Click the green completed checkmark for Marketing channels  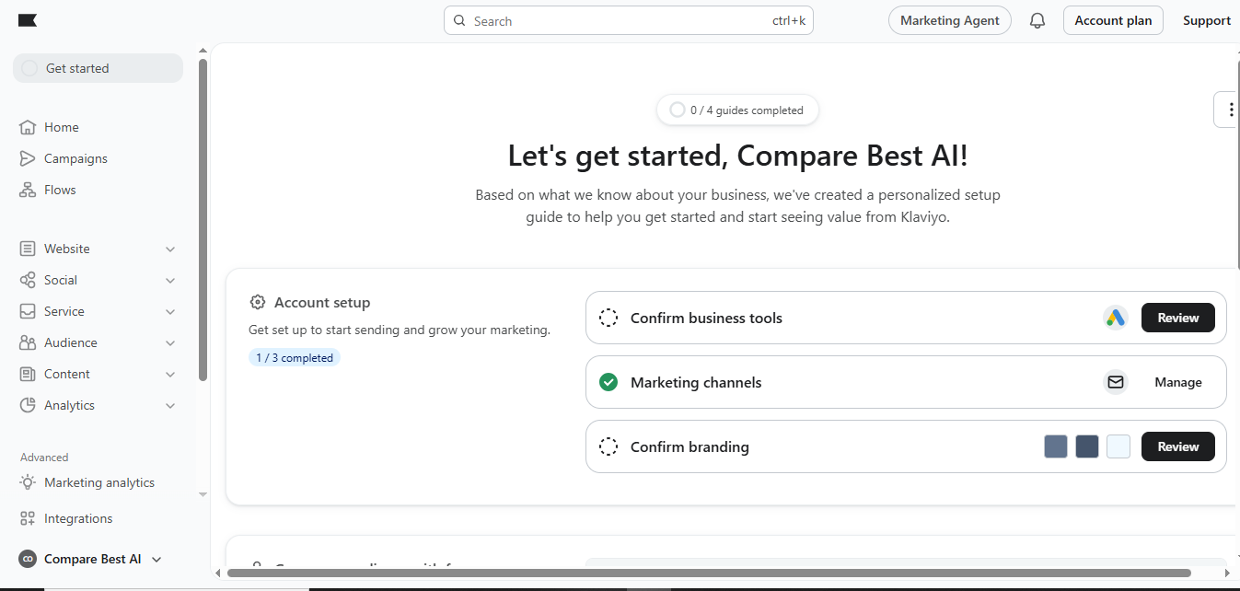pos(608,382)
